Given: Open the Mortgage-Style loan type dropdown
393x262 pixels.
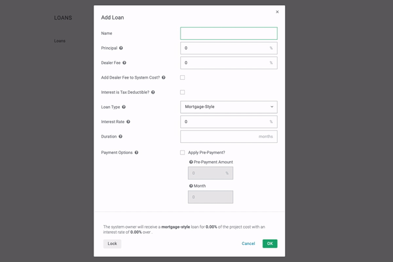Looking at the screenshot, I should point(229,107).
